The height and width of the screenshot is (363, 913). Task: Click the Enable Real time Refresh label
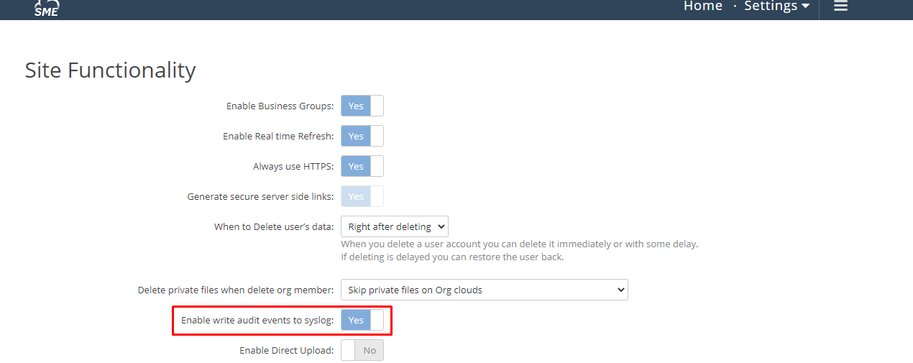click(x=278, y=136)
